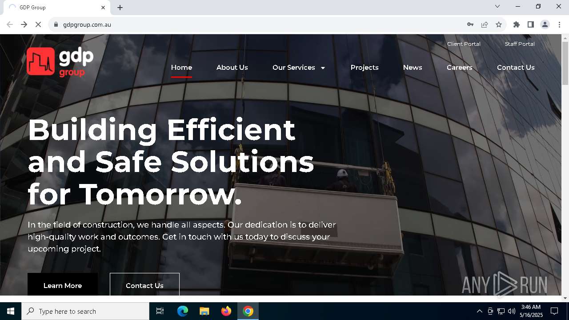Click the GDP Group logo
Screen dimensions: 569x320
pos(60,62)
